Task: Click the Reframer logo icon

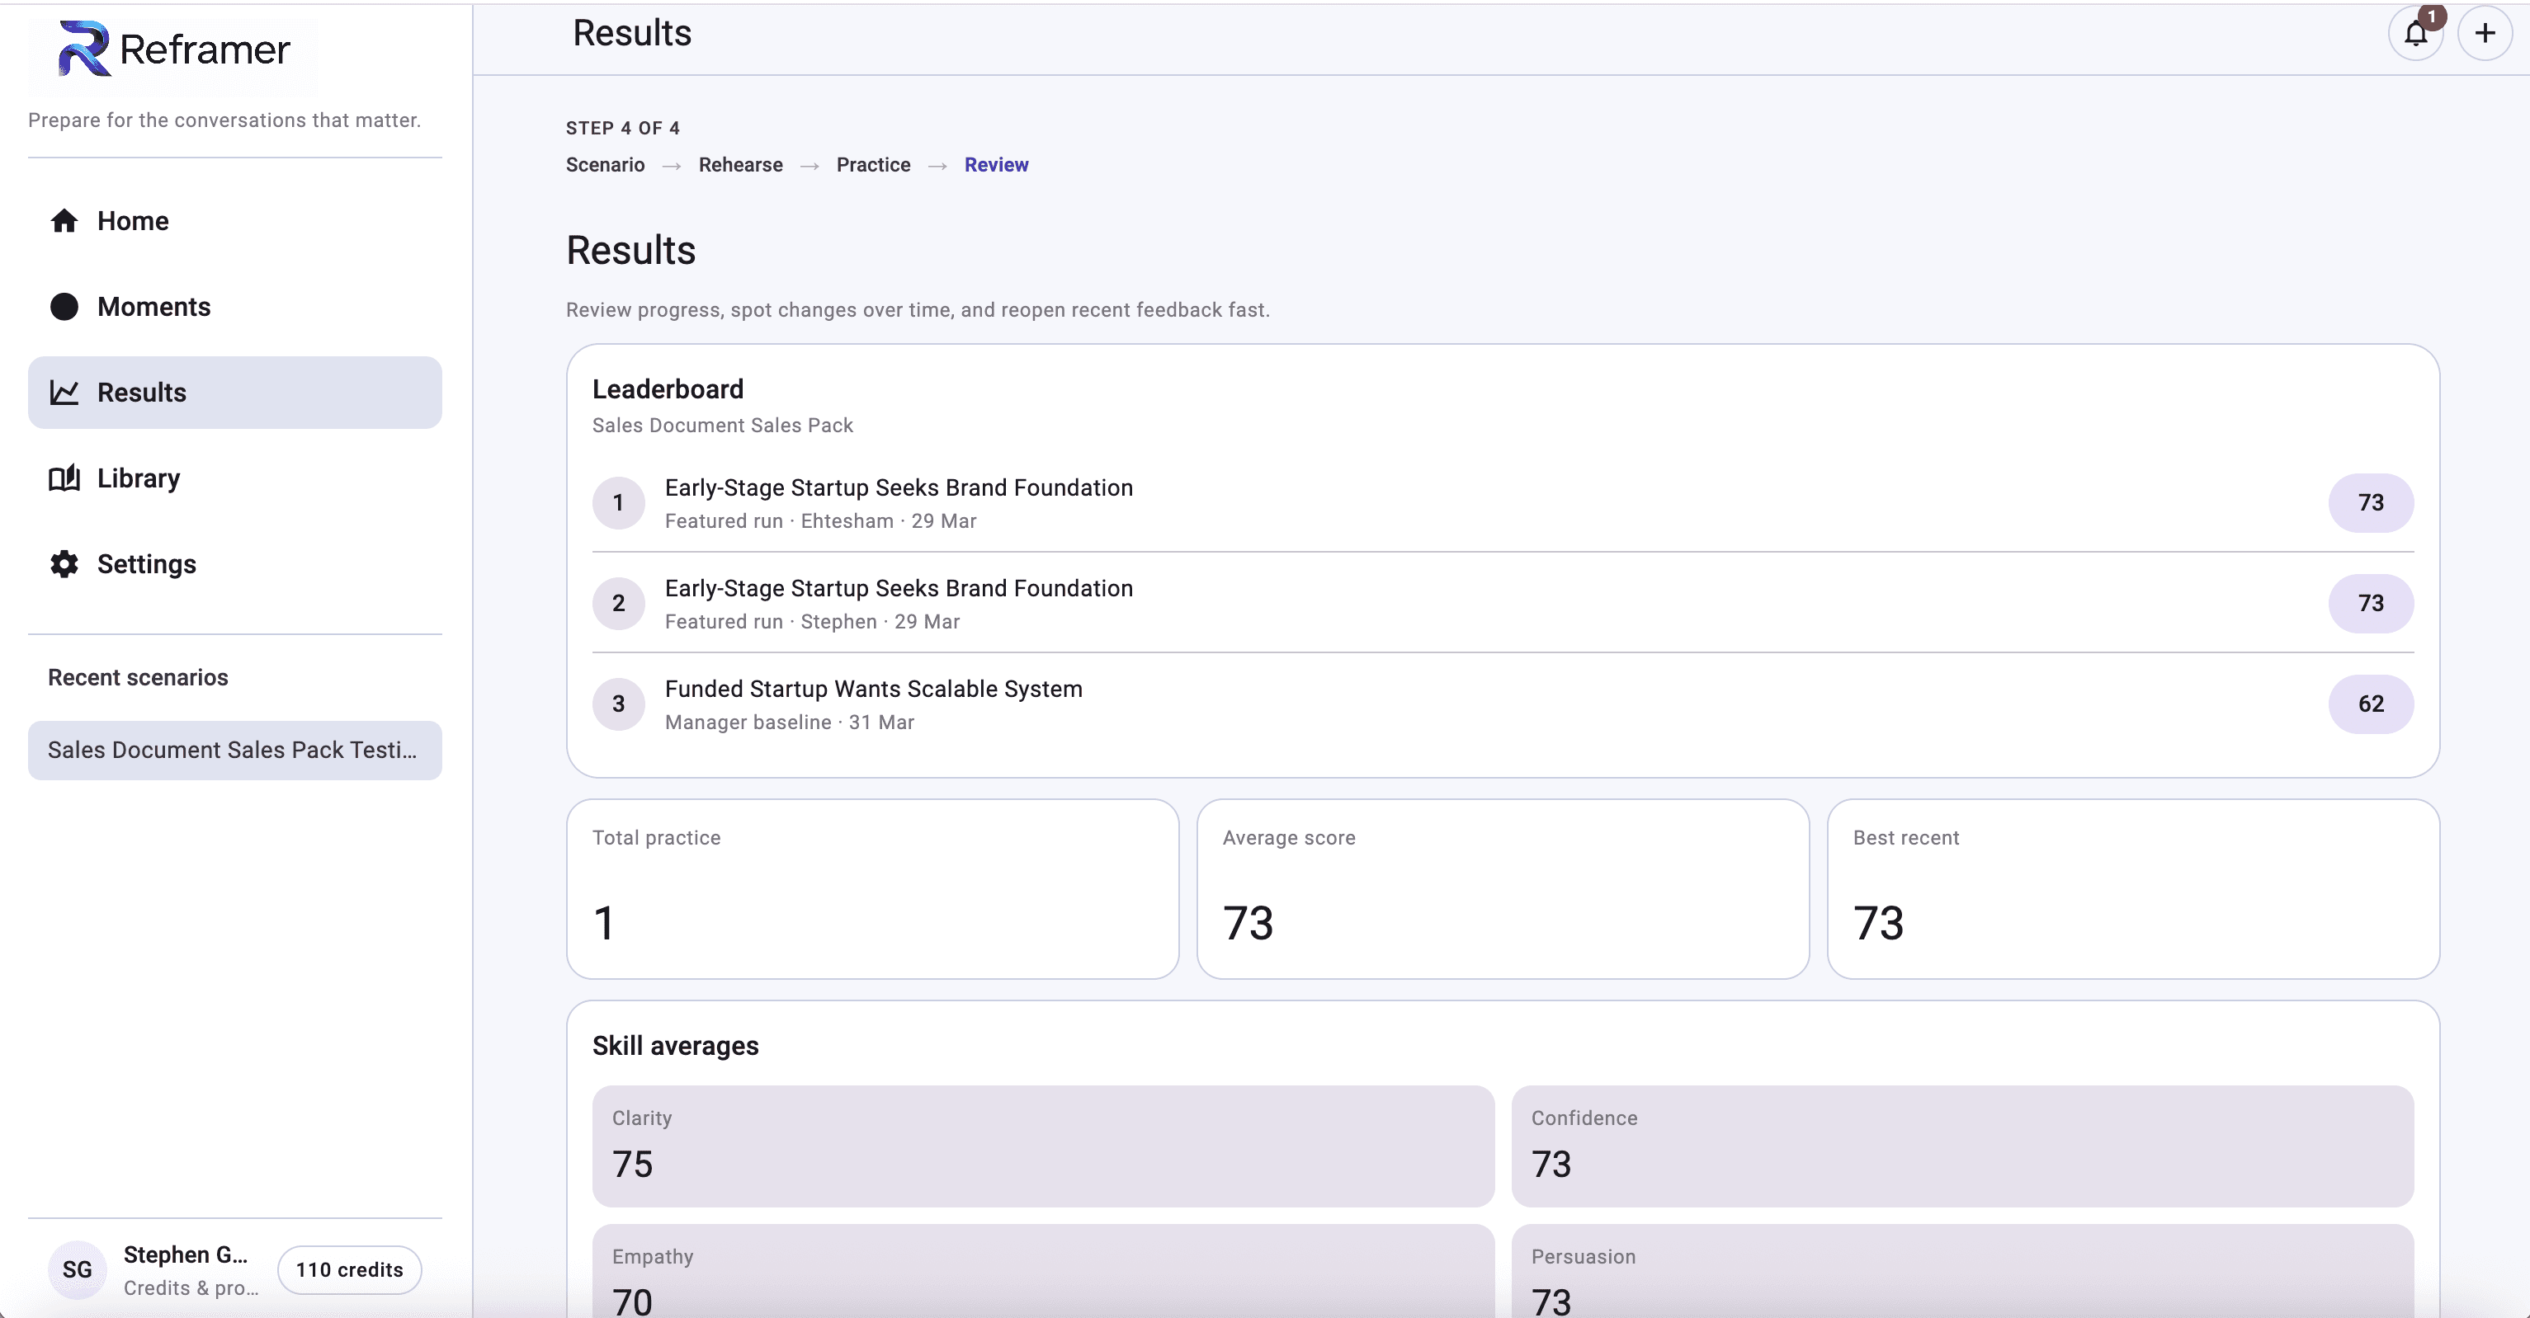Action: [83, 49]
